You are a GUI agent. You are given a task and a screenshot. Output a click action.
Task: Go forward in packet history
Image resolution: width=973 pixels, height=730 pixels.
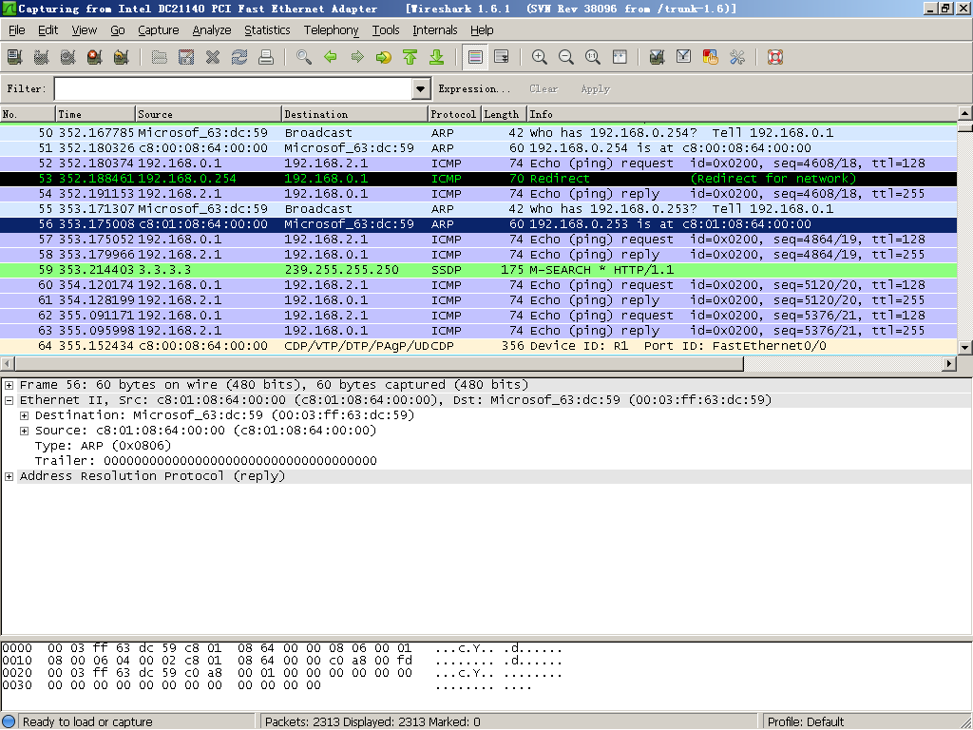pyautogui.click(x=357, y=58)
